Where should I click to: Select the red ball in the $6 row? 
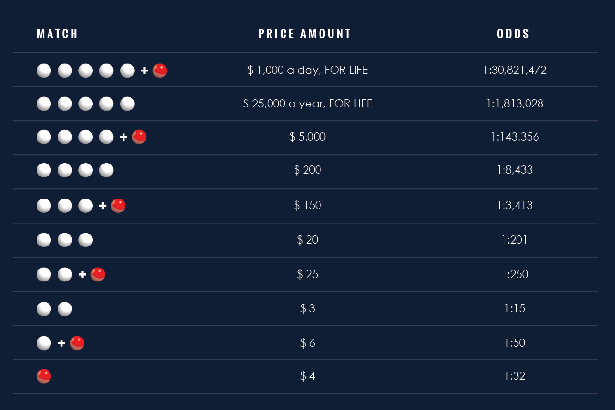[x=77, y=343]
